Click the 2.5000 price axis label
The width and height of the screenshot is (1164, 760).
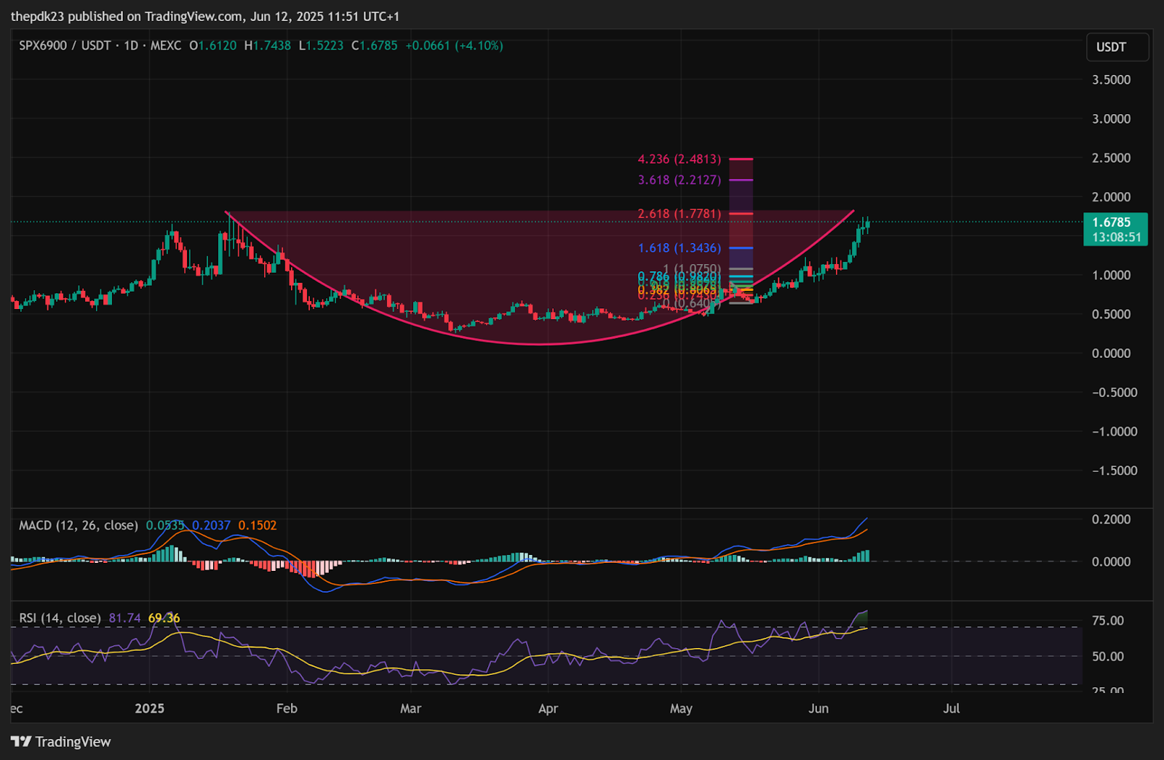tap(1111, 158)
